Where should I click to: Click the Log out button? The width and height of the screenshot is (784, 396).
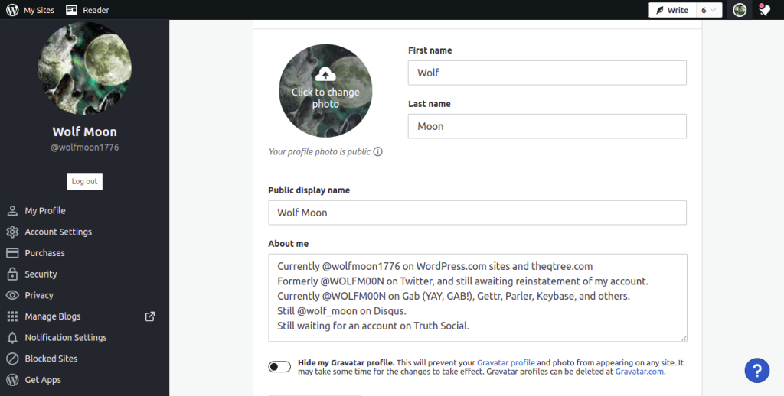[x=84, y=181]
